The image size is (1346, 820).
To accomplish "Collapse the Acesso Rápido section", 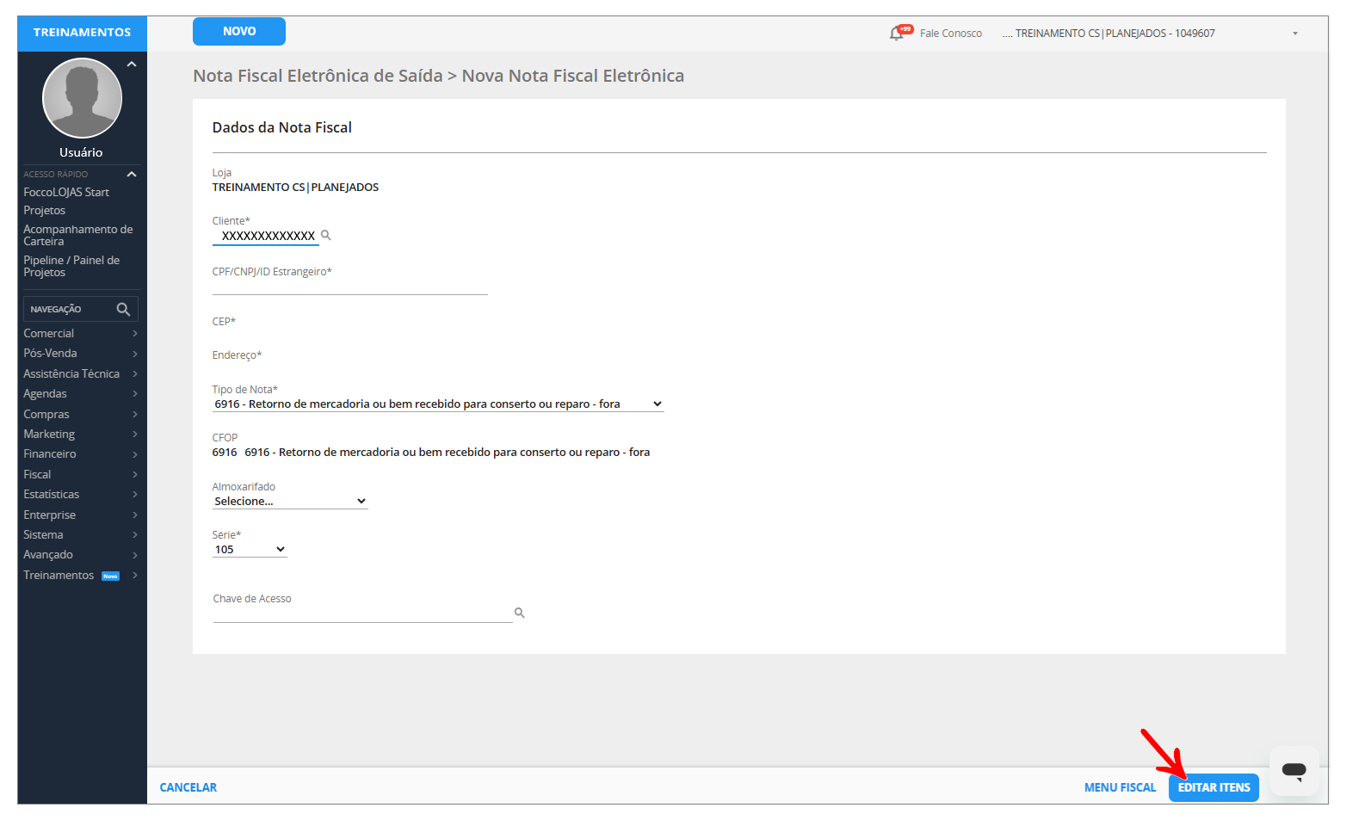I will coord(132,174).
